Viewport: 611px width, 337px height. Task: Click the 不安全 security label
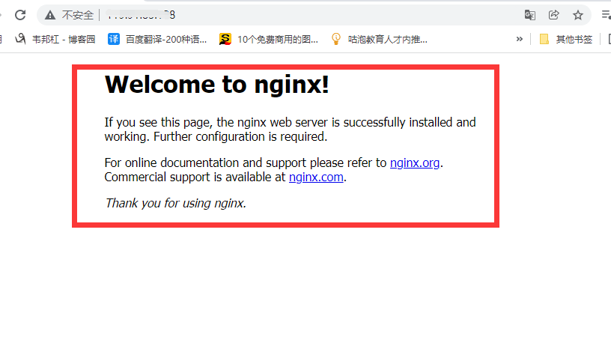pos(78,15)
